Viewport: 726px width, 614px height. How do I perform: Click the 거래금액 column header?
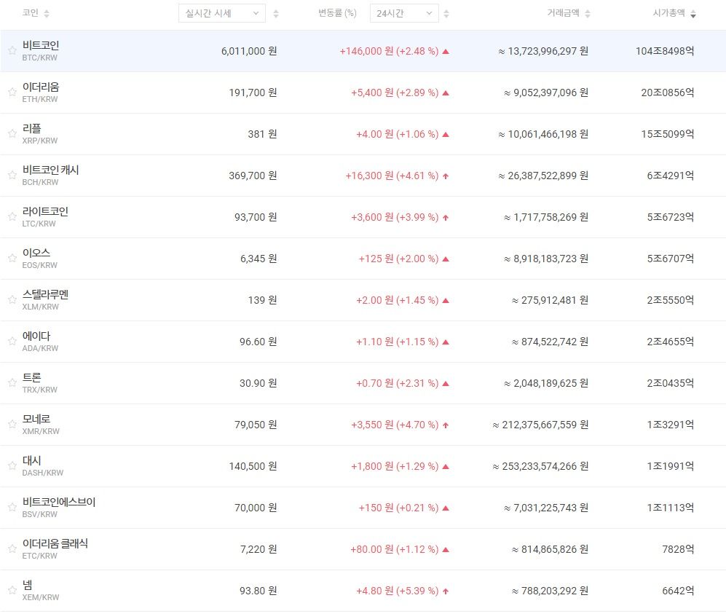point(563,13)
